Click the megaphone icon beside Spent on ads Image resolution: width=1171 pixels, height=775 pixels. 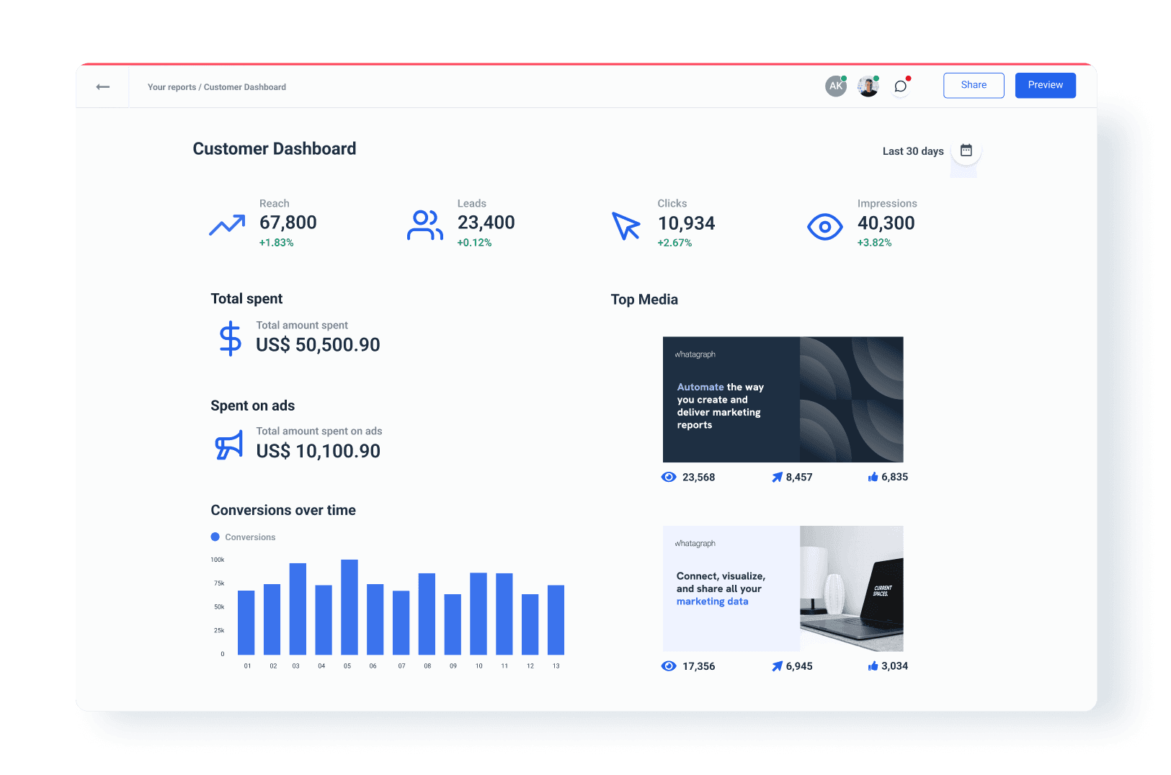(228, 444)
